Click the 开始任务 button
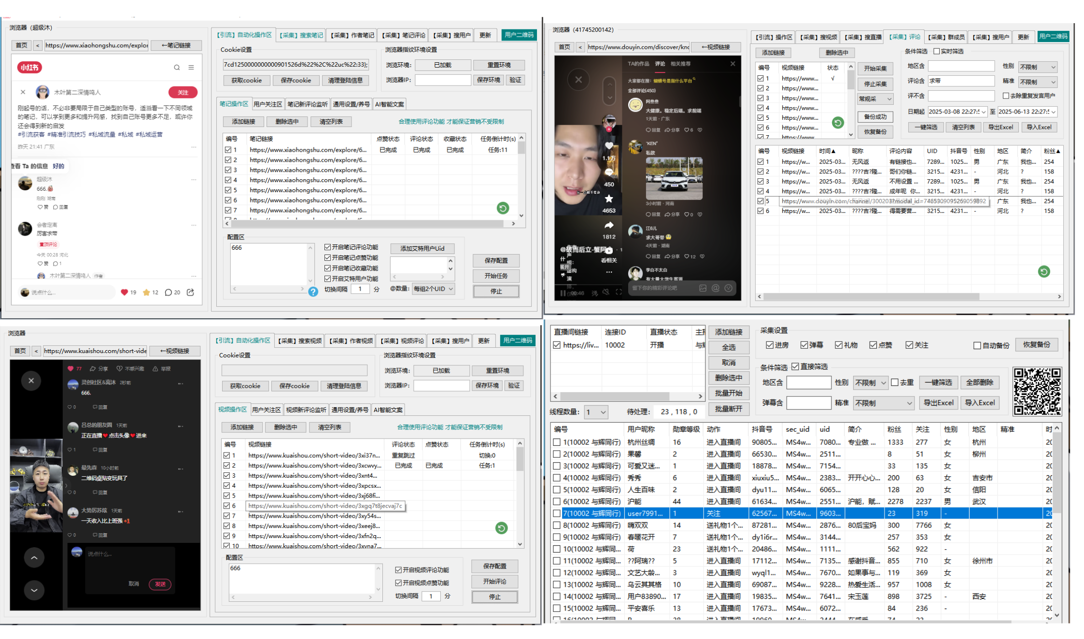The width and height of the screenshot is (1084, 639). pos(496,276)
